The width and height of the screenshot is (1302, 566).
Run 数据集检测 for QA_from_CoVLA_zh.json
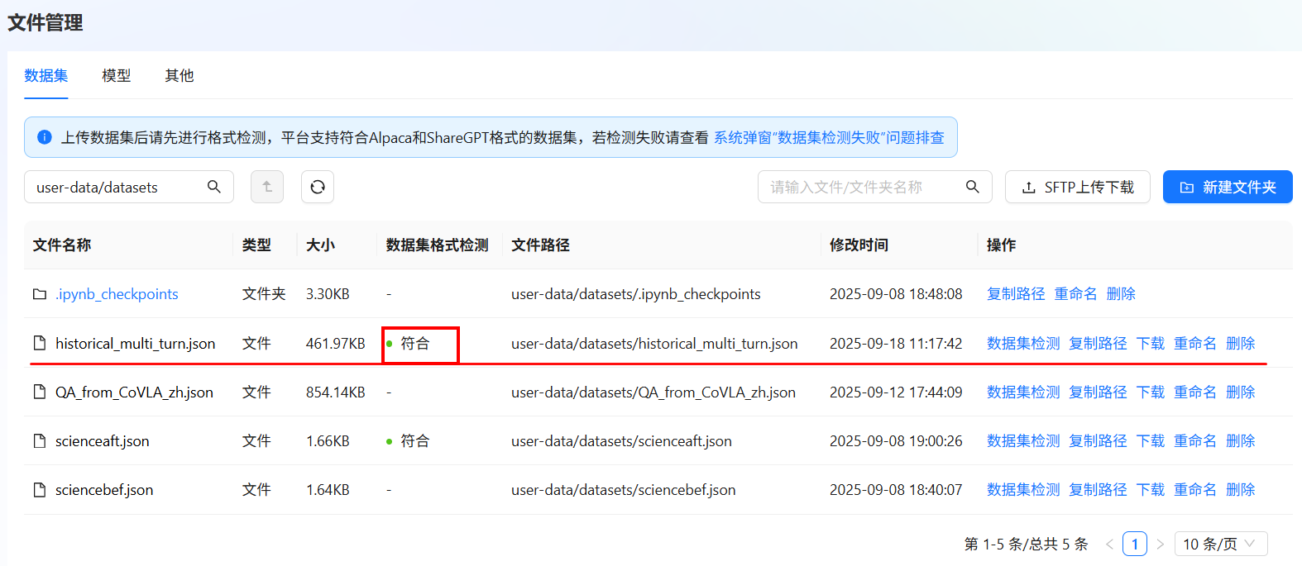click(x=1022, y=392)
